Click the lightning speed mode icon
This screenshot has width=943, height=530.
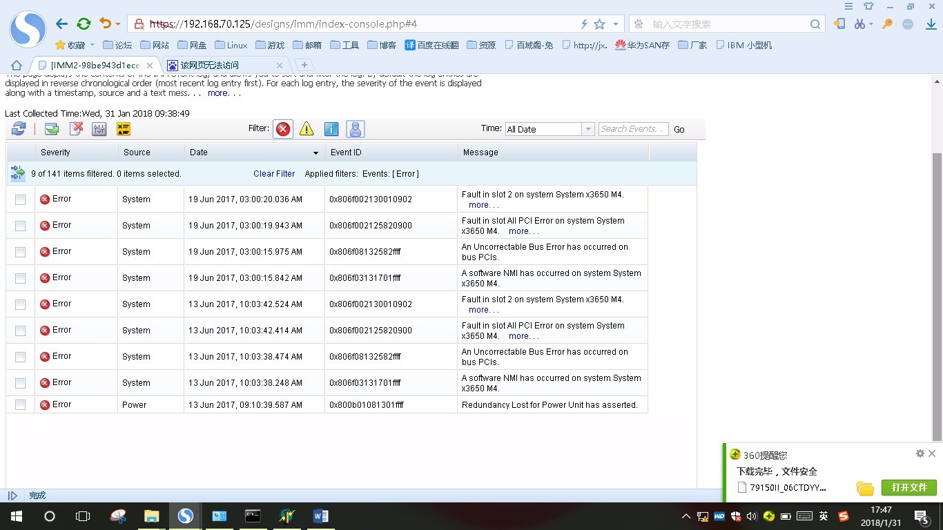pos(584,24)
